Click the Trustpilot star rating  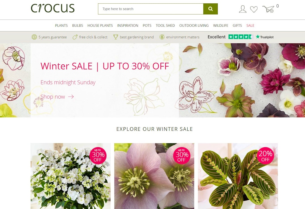click(241, 37)
